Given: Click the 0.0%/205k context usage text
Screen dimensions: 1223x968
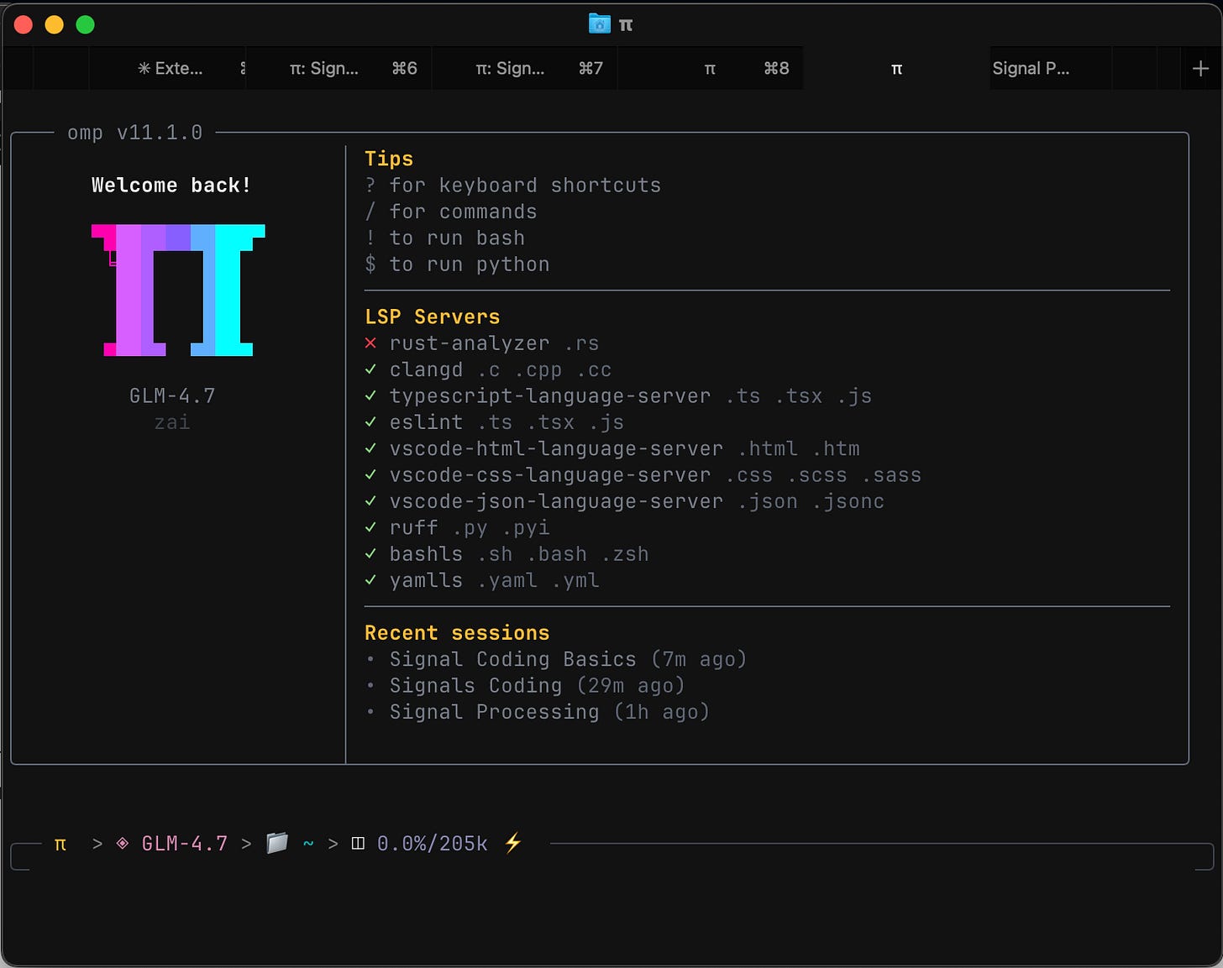Looking at the screenshot, I should pos(433,843).
